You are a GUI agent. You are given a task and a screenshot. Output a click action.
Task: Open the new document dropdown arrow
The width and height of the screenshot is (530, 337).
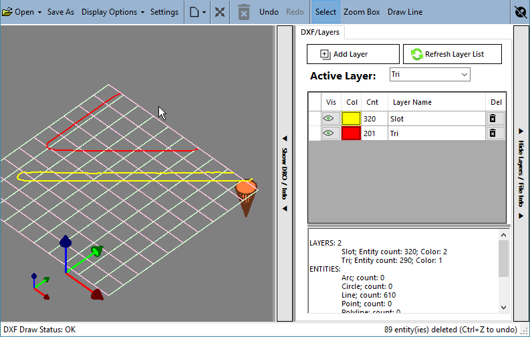pos(204,13)
